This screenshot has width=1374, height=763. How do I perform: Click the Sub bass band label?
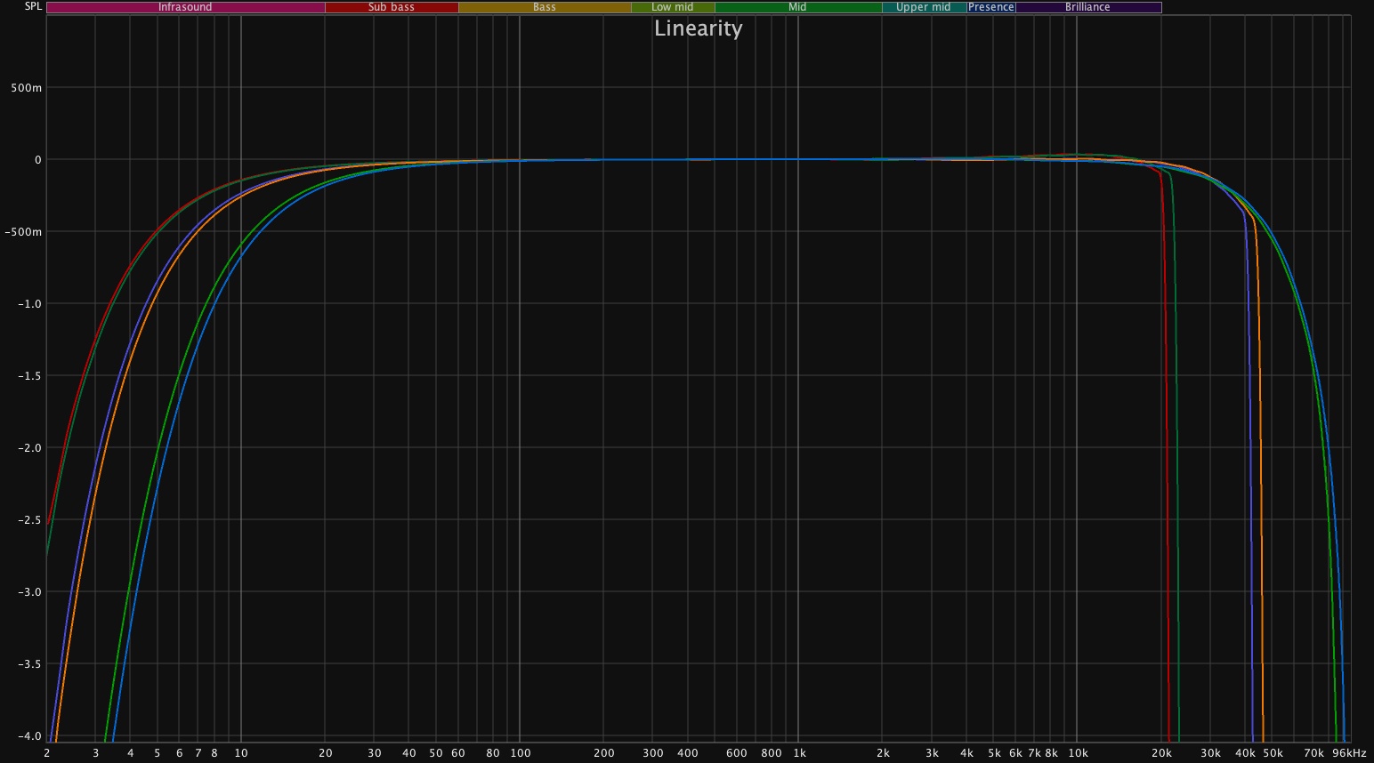click(x=392, y=7)
